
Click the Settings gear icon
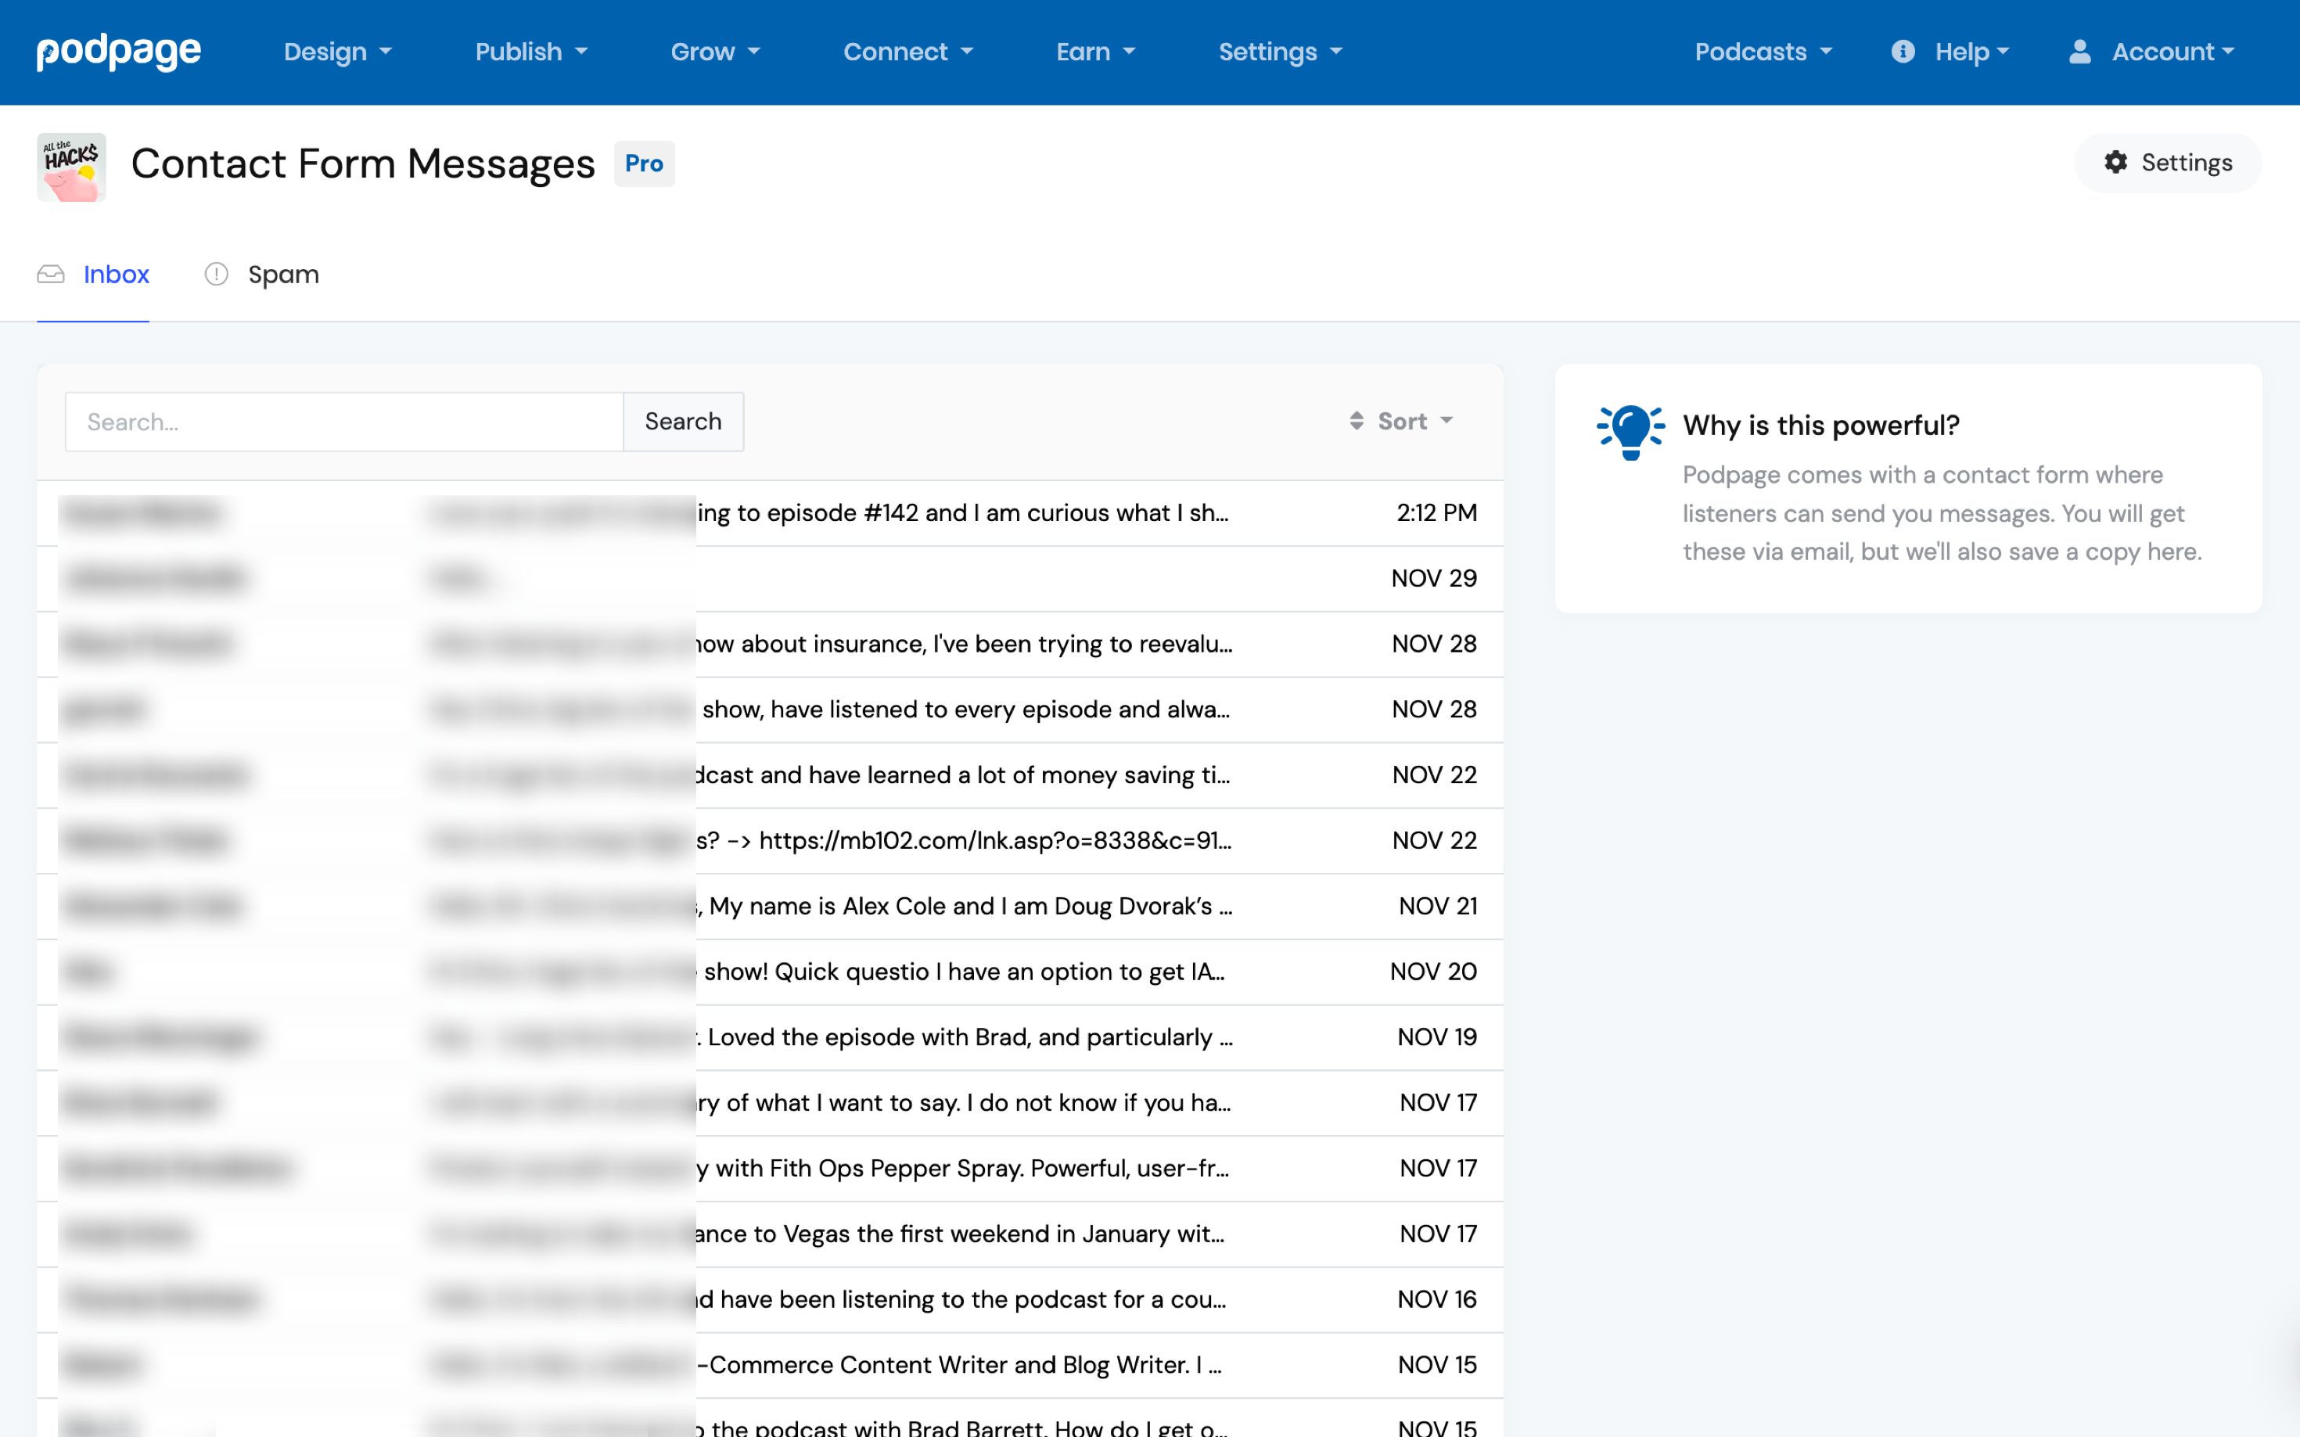tap(2115, 163)
